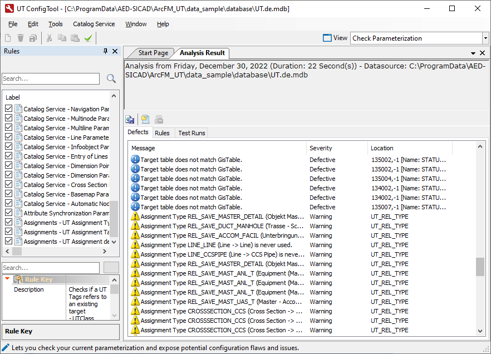Sort defects by Location column header
The width and height of the screenshot is (491, 354).
(x=410, y=148)
